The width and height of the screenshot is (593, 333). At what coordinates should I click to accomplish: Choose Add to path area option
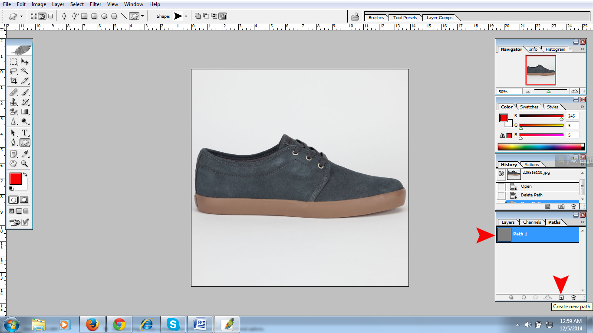[198, 16]
